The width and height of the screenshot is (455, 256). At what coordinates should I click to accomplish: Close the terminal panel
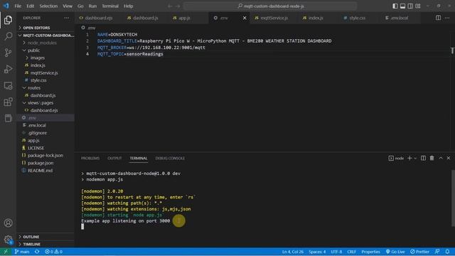tap(449, 158)
